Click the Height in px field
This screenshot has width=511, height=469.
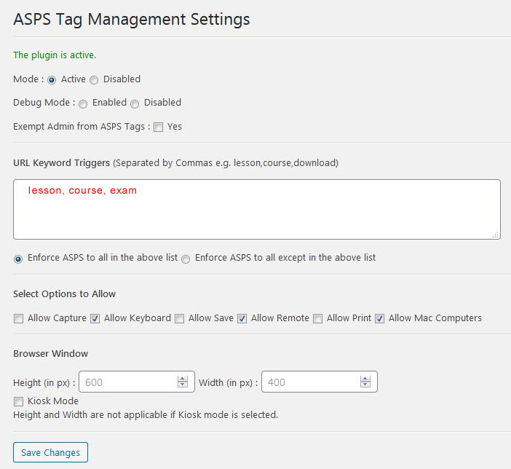pyautogui.click(x=137, y=382)
